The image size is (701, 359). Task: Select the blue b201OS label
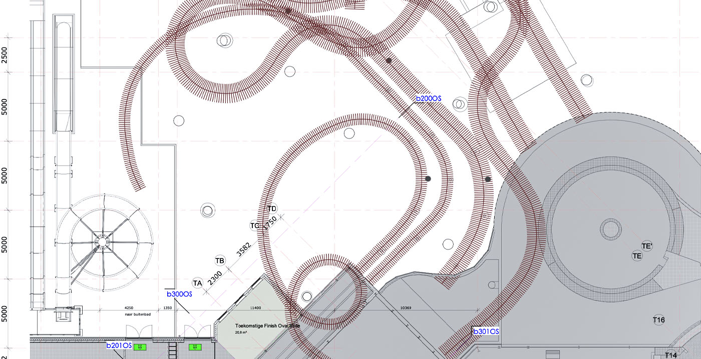tap(119, 345)
